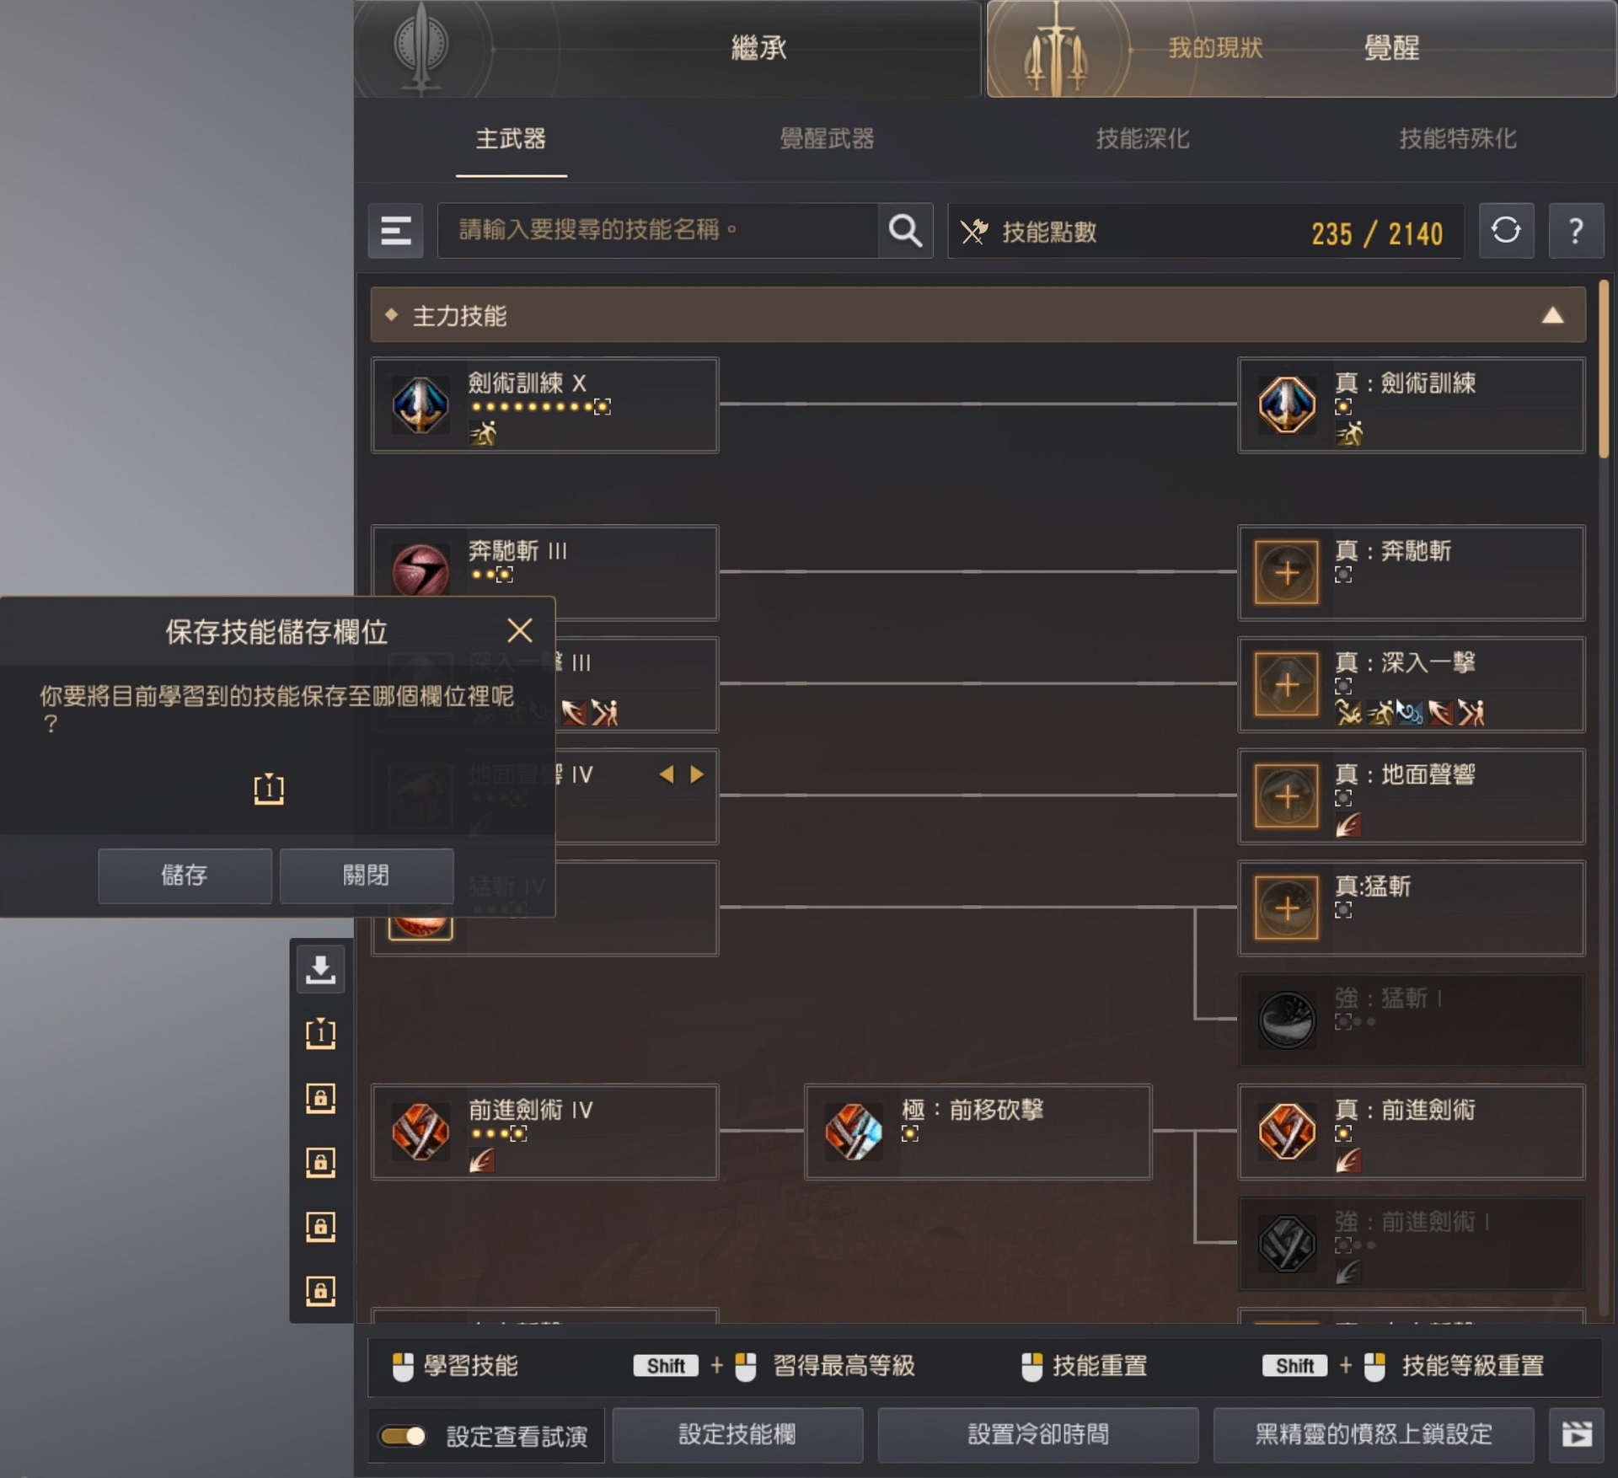
Task: Click the skill list vertical scrollbar
Action: [x=1604, y=369]
